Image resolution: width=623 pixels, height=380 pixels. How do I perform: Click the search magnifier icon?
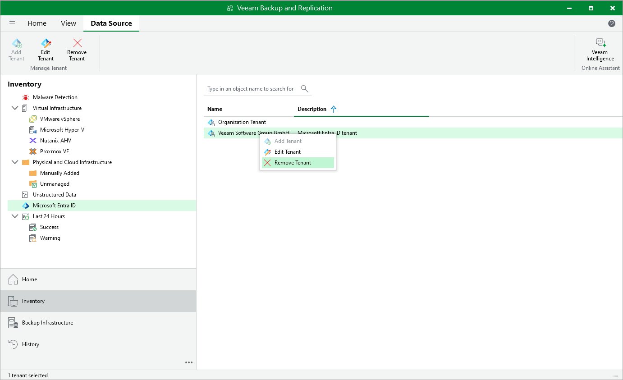point(304,89)
